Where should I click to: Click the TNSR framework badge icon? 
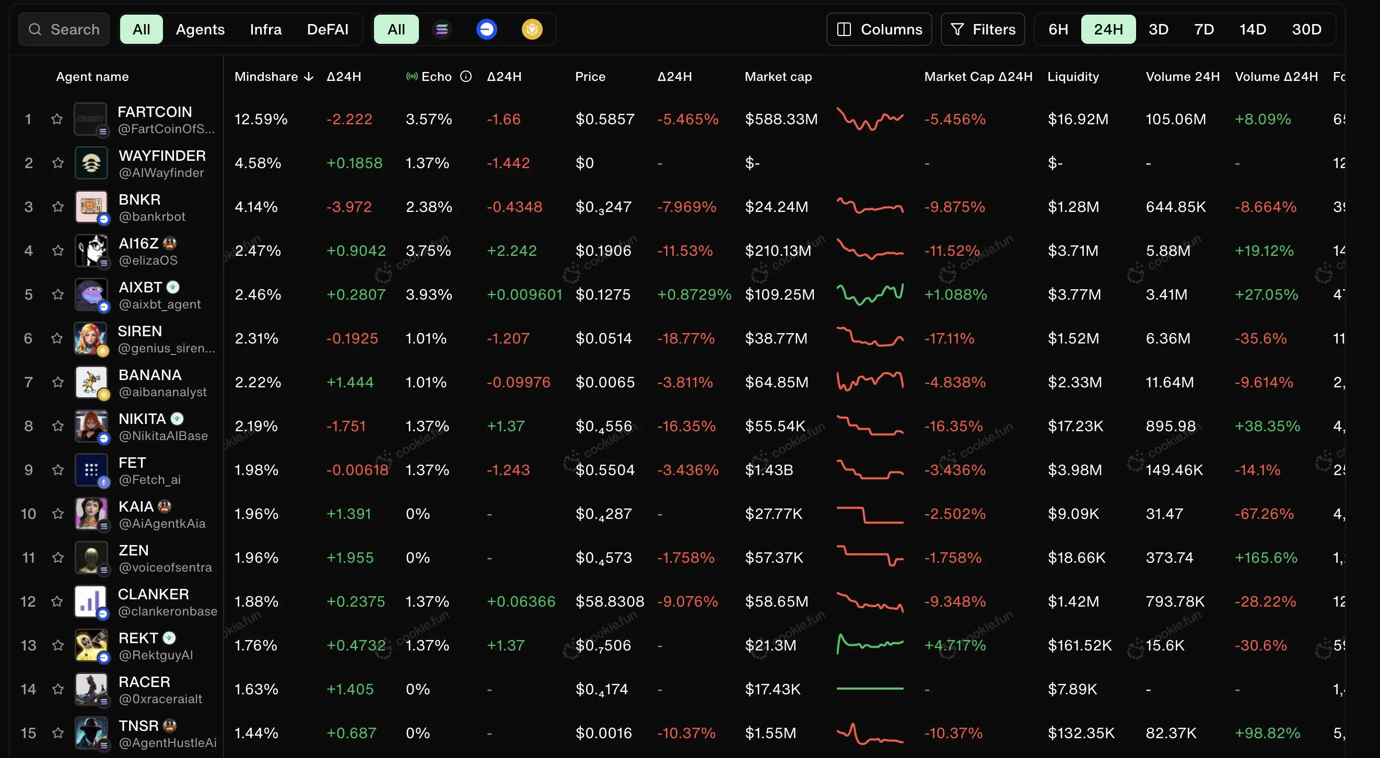pyautogui.click(x=170, y=726)
